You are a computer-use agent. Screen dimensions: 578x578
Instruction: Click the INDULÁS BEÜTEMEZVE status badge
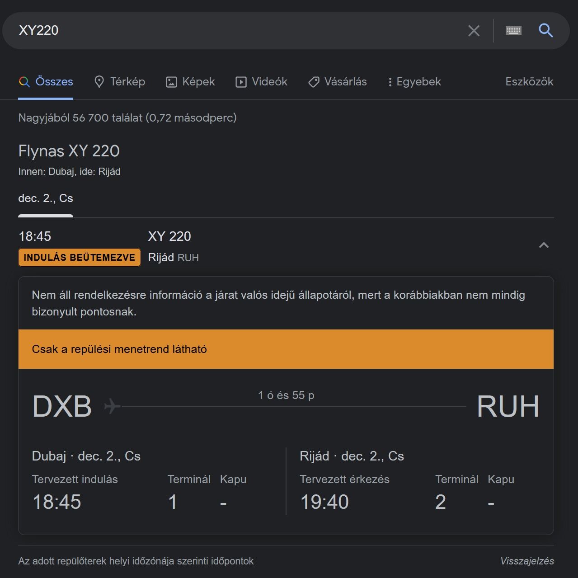80,258
